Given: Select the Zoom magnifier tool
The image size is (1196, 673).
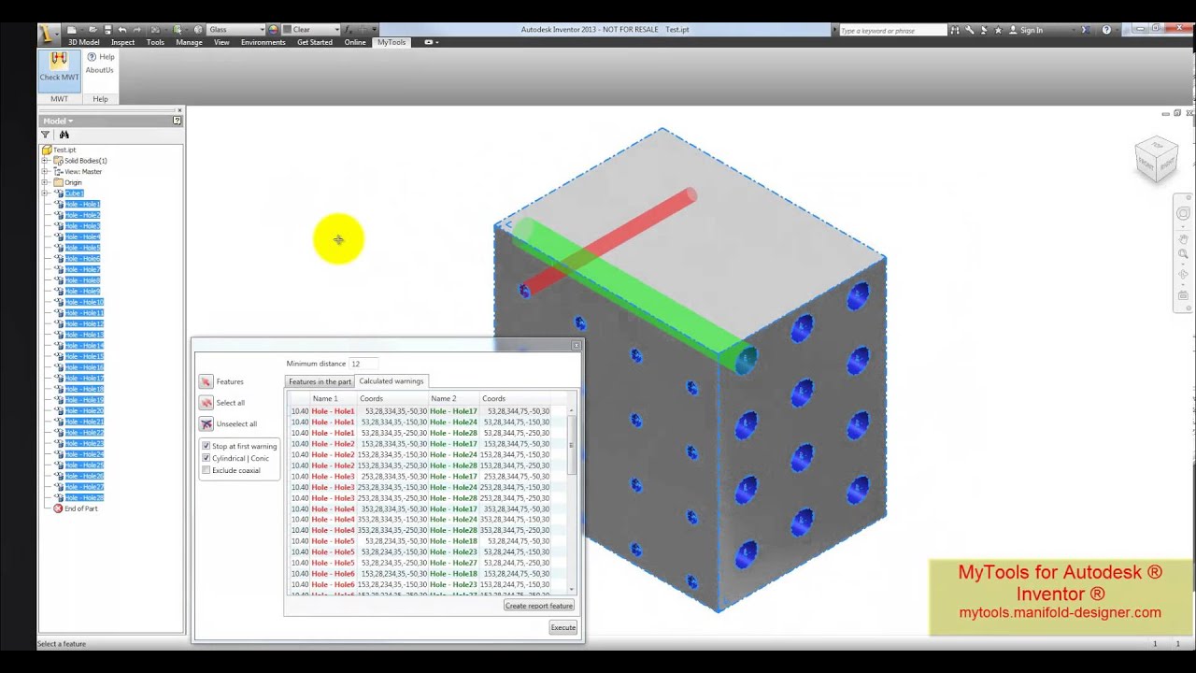Looking at the screenshot, I should point(1183,254).
